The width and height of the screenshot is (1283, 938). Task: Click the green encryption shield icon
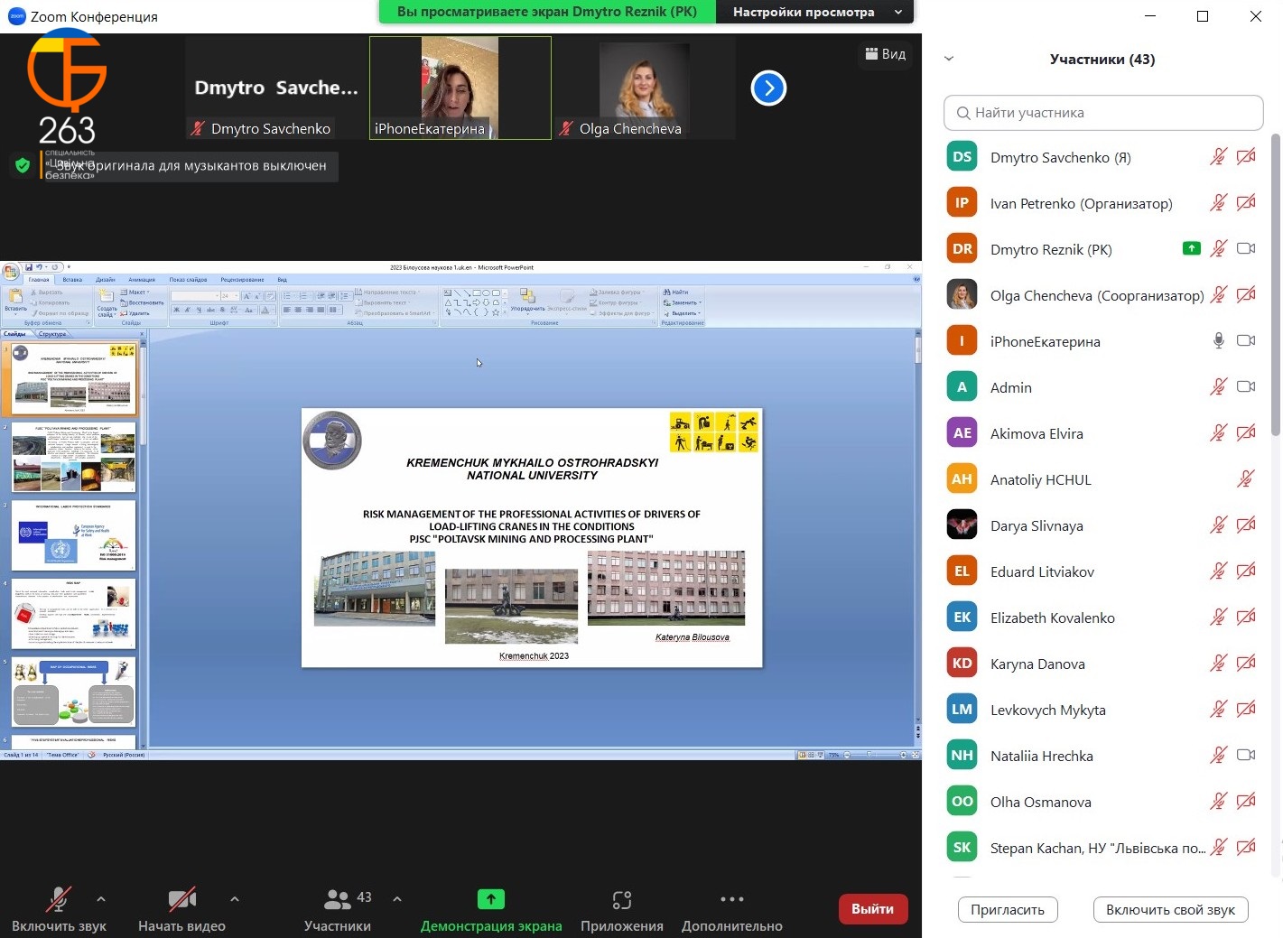click(x=23, y=165)
